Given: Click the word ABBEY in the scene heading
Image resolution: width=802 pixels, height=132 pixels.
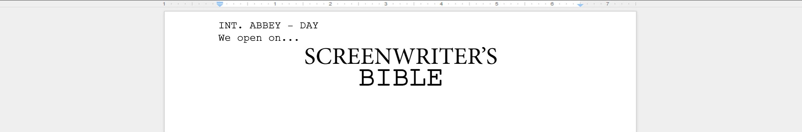Looking at the screenshot, I should click(265, 26).
